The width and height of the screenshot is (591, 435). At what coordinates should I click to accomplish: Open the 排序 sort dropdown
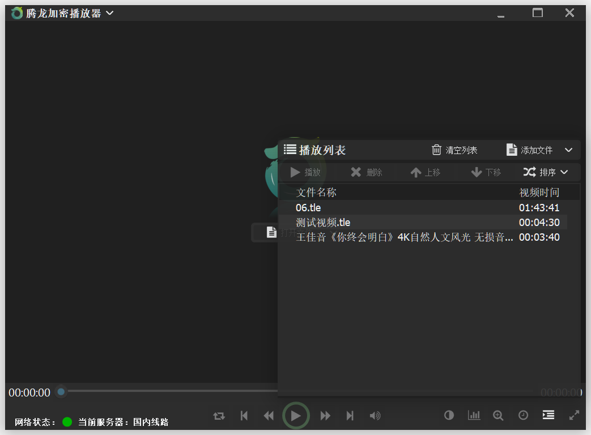point(546,172)
